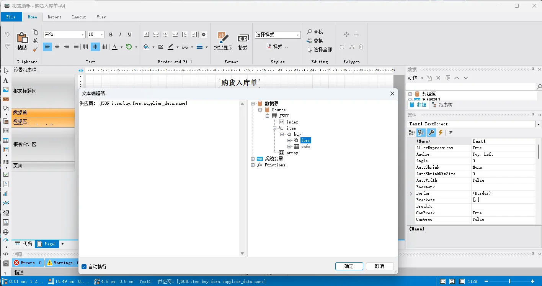Click the Undo arrow icon
The height and width of the screenshot is (286, 542).
pyautogui.click(x=7, y=35)
